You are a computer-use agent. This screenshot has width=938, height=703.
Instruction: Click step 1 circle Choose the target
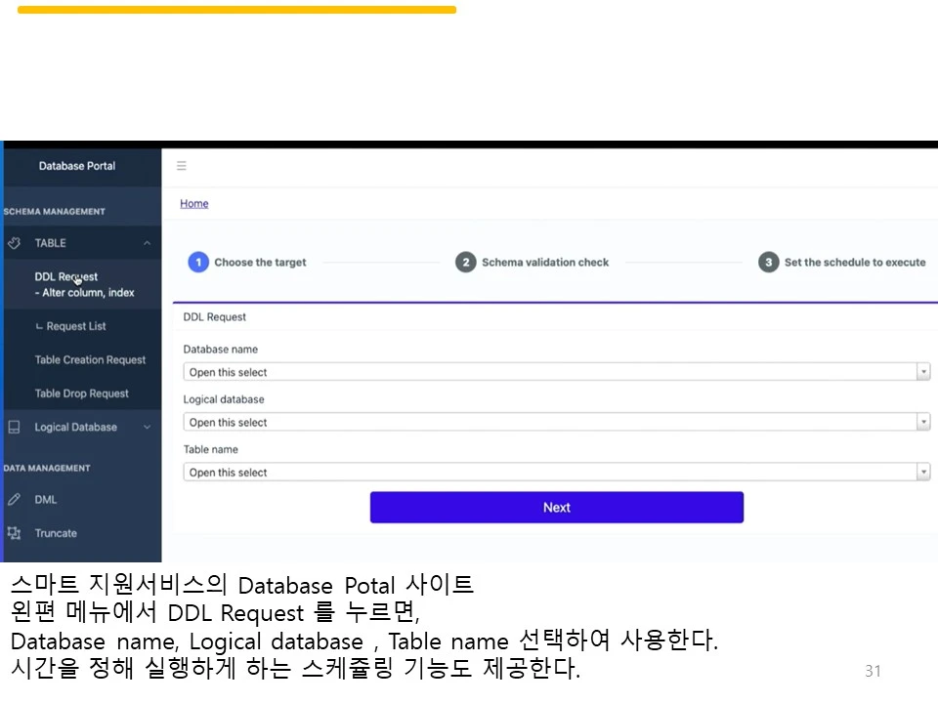pyautogui.click(x=198, y=262)
